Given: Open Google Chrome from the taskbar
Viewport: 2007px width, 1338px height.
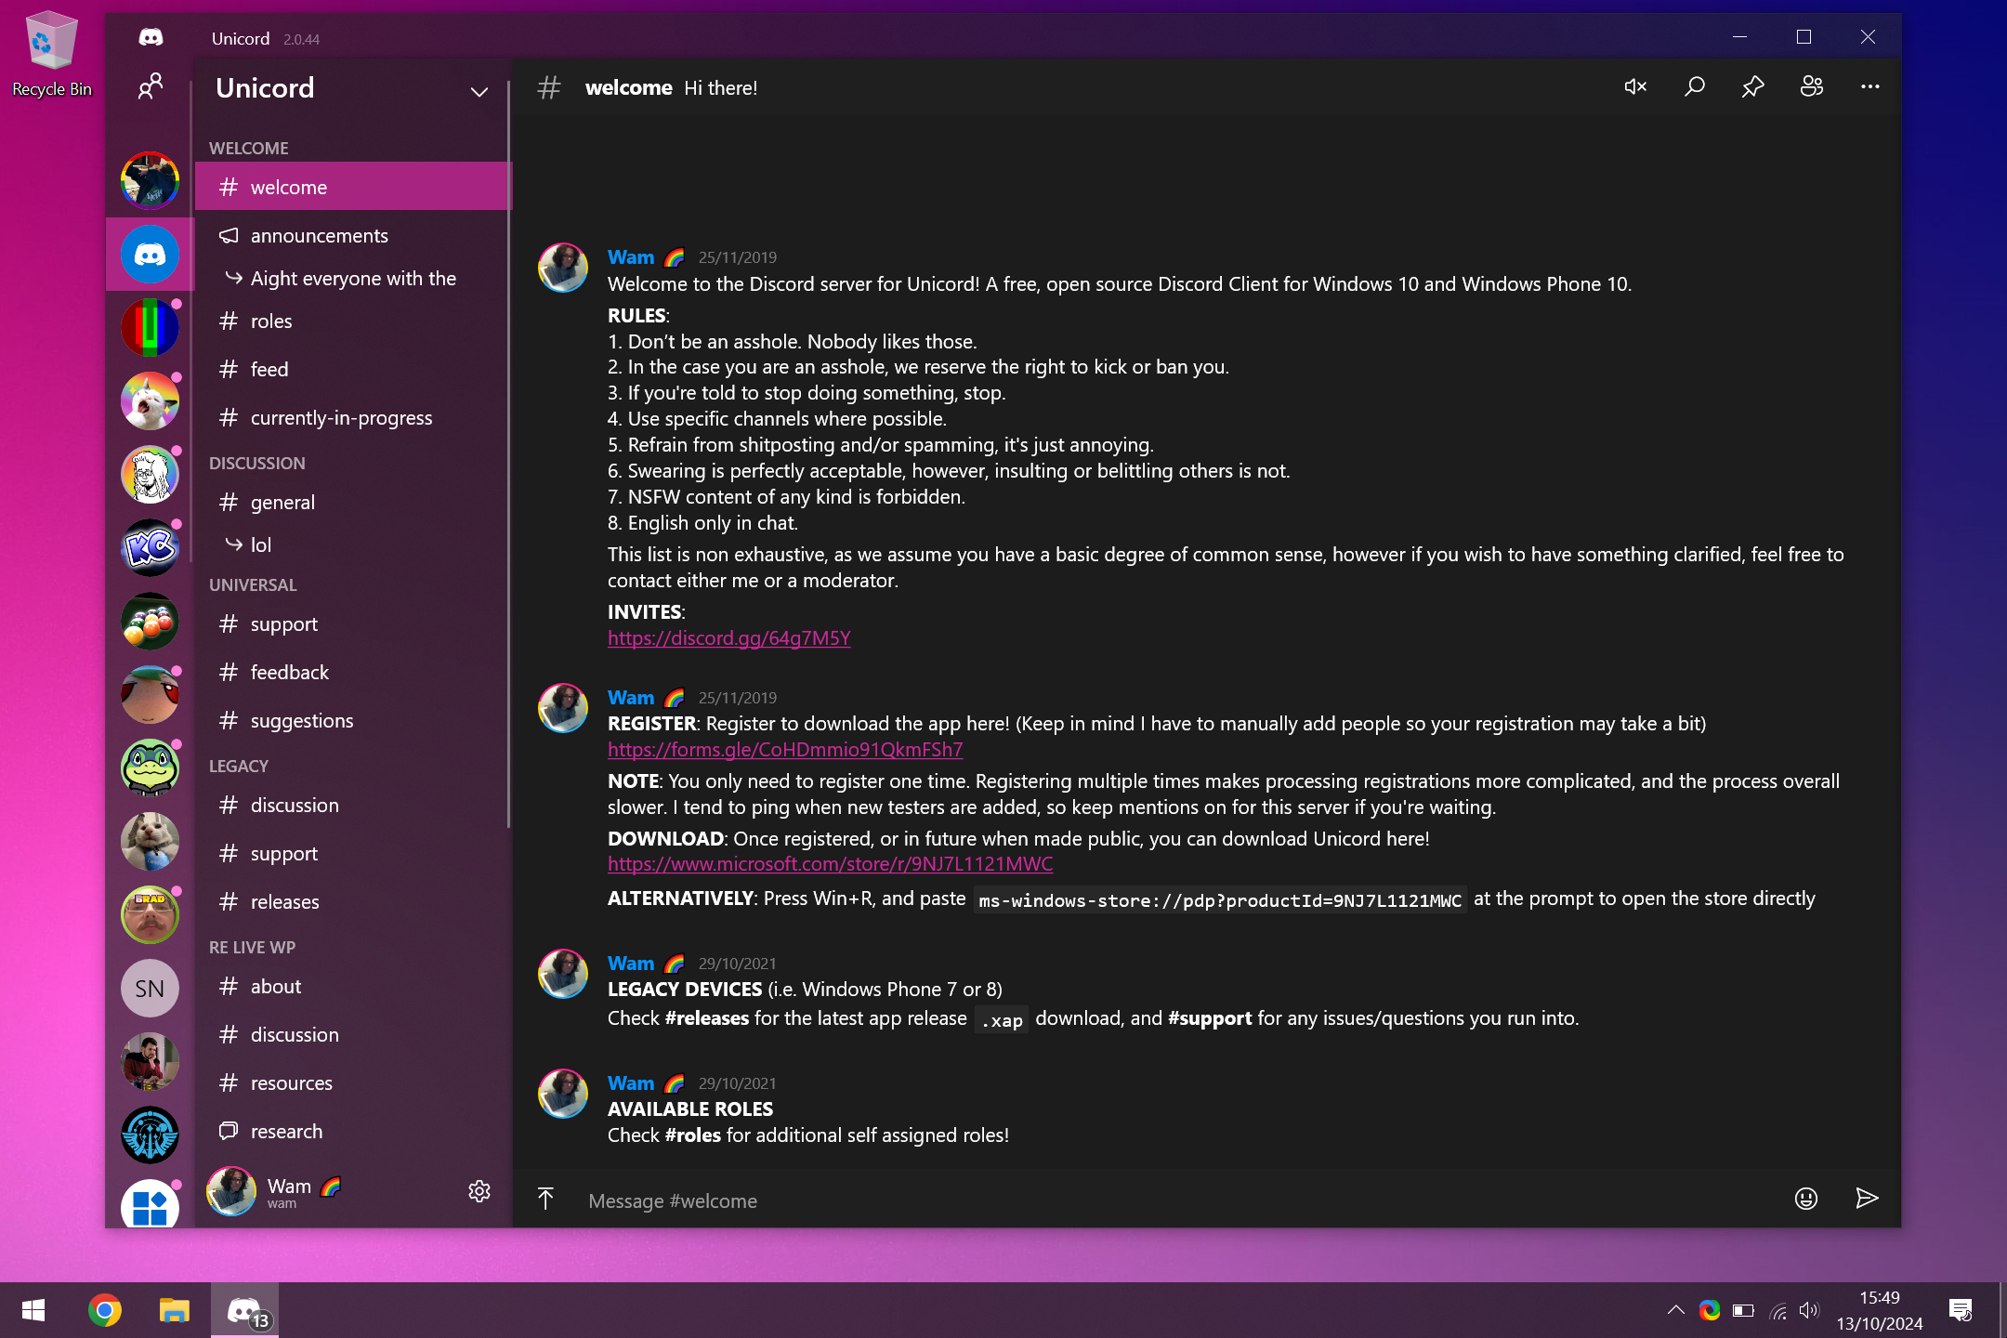Looking at the screenshot, I should pyautogui.click(x=105, y=1310).
